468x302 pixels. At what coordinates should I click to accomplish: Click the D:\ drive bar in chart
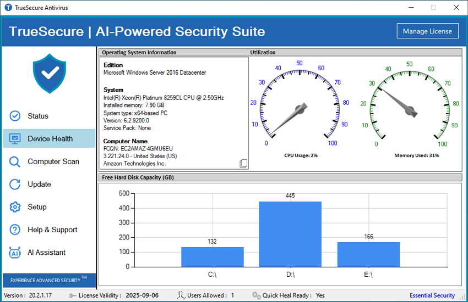coord(290,234)
